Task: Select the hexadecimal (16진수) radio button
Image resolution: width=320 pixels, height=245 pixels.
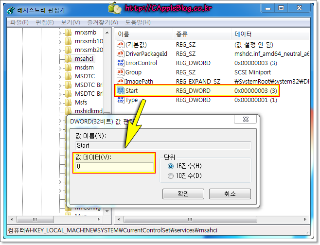Action: 170,166
